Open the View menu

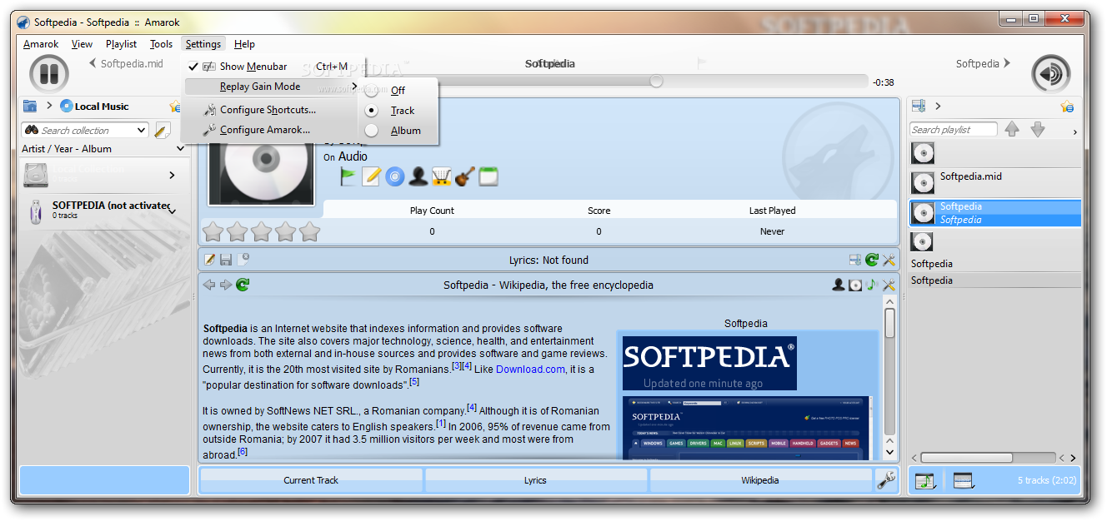click(82, 44)
